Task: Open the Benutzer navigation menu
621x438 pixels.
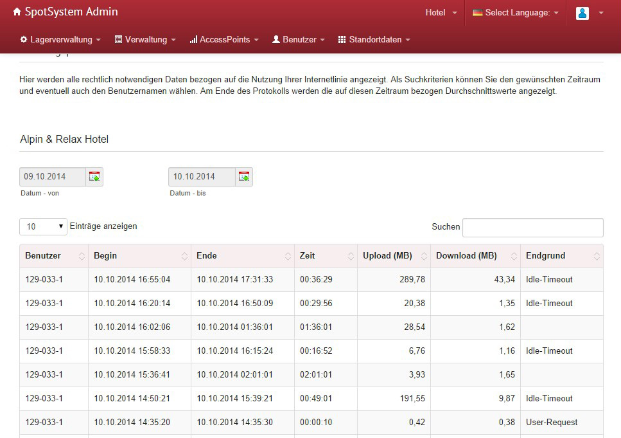Action: click(299, 39)
